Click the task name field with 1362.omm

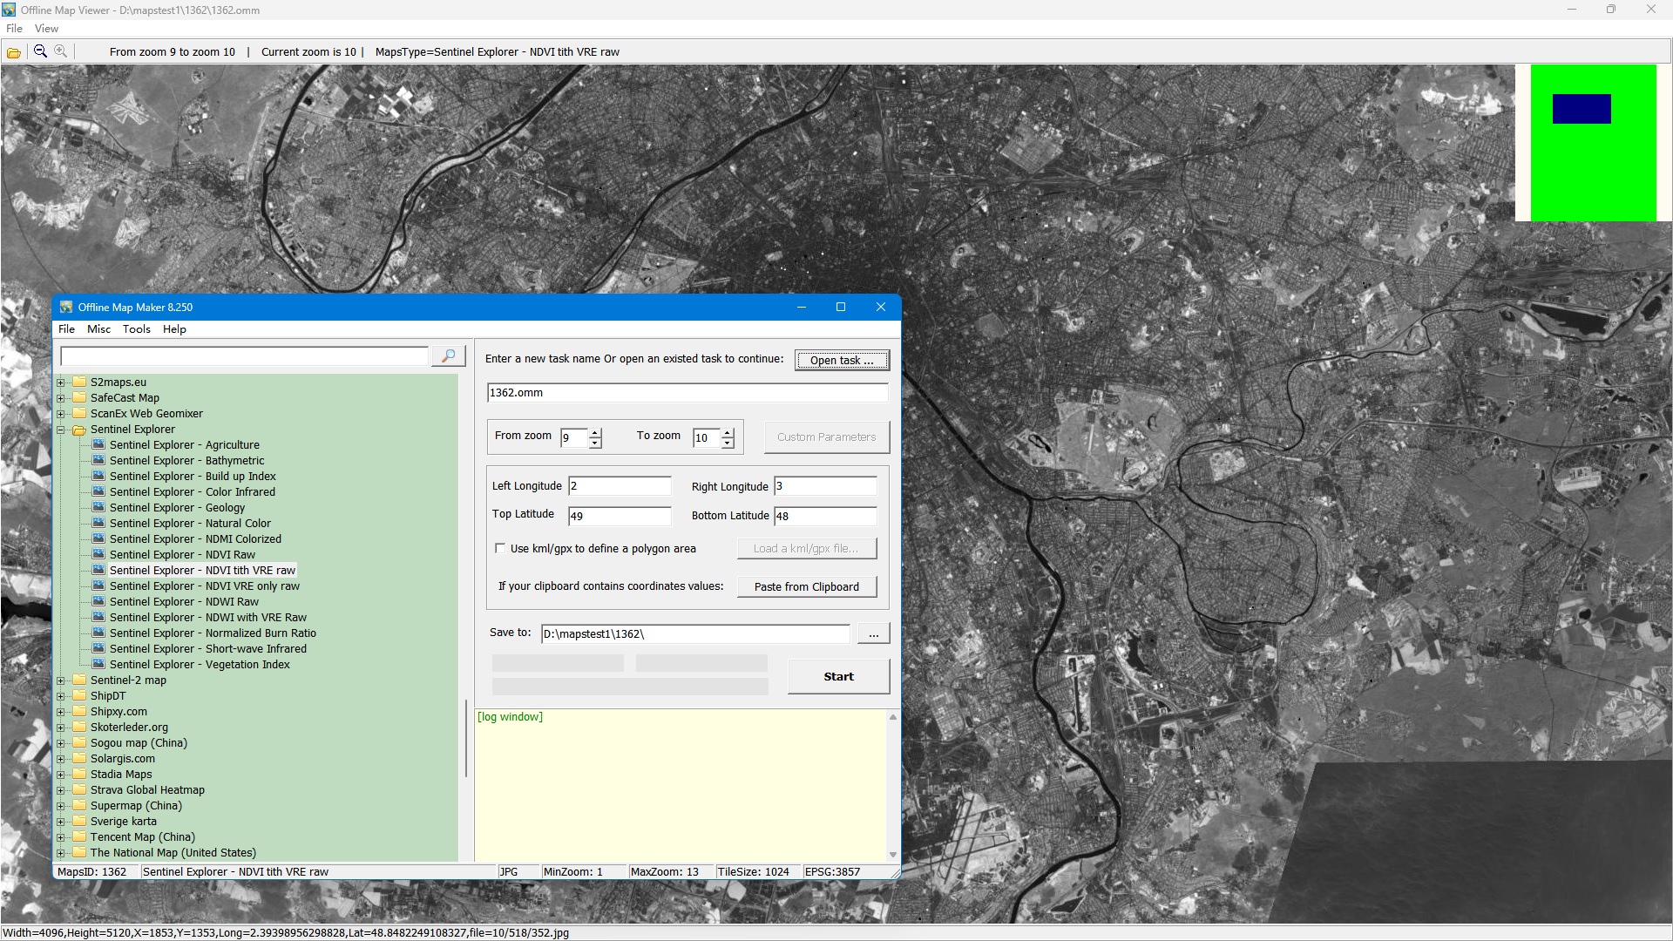pos(687,392)
